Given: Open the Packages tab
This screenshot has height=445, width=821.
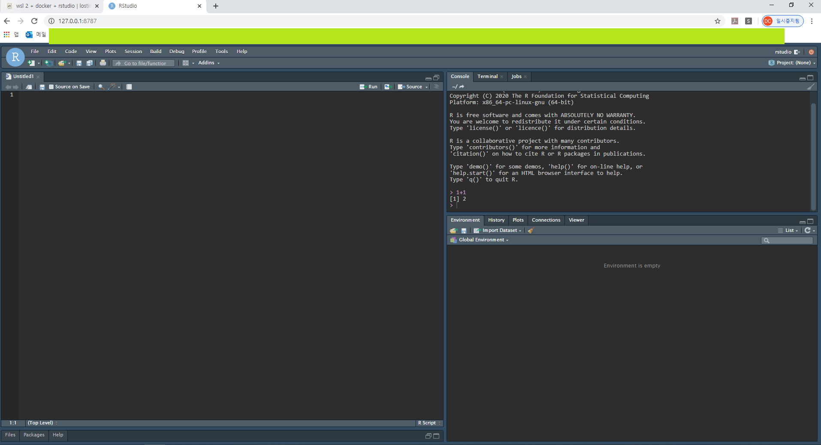Looking at the screenshot, I should click(34, 435).
